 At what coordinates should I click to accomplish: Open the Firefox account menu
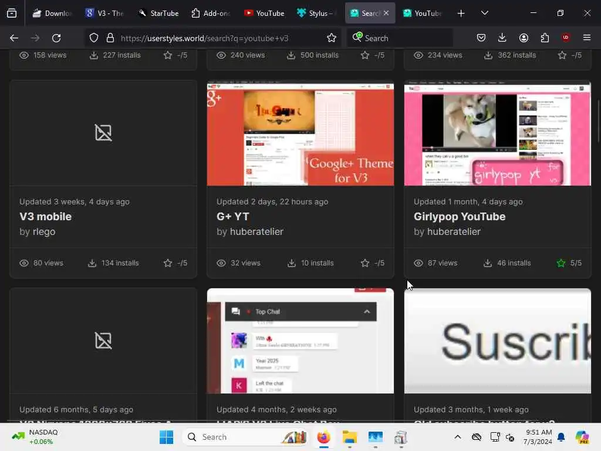524,38
